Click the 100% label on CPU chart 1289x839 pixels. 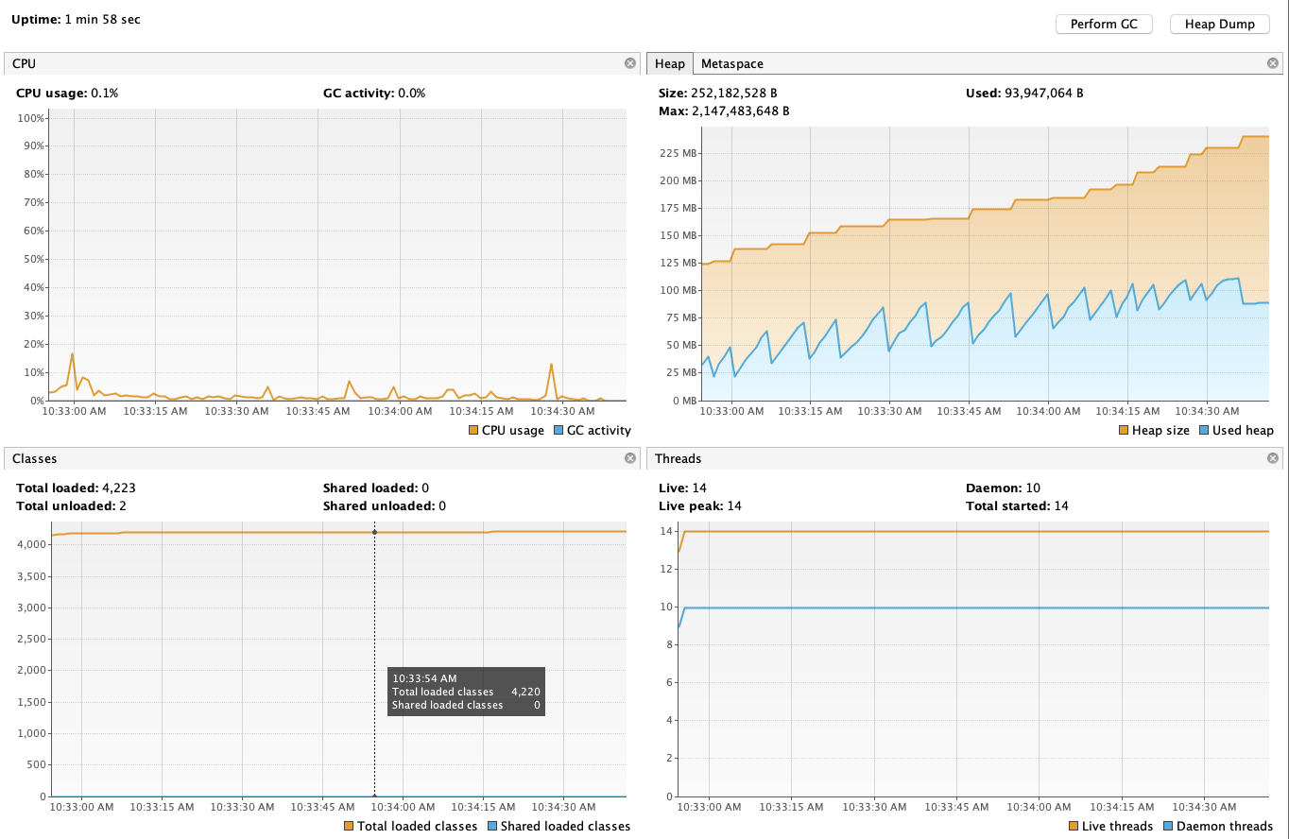click(31, 118)
